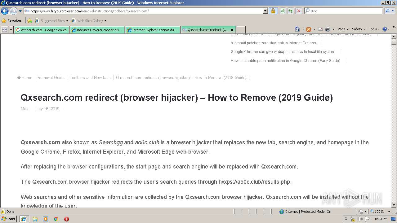The width and height of the screenshot is (397, 223).
Task: Click the network tray icon
Action: [353, 219]
